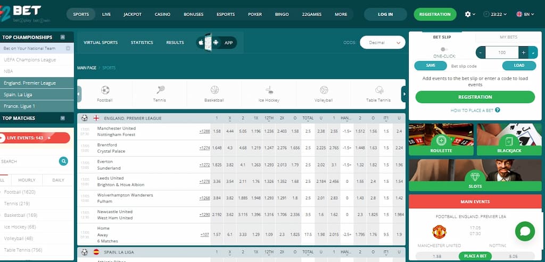The image size is (545, 262).
Task: Click the settings gear icon
Action: [x=468, y=14]
